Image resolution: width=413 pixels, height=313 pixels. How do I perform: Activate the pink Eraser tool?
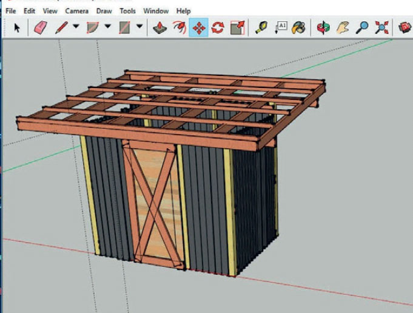[40, 27]
